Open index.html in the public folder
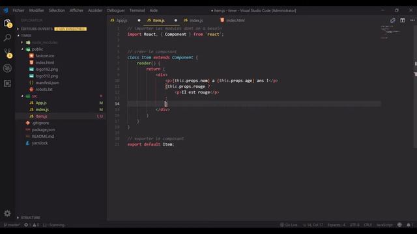The width and height of the screenshot is (417, 234). (45, 62)
